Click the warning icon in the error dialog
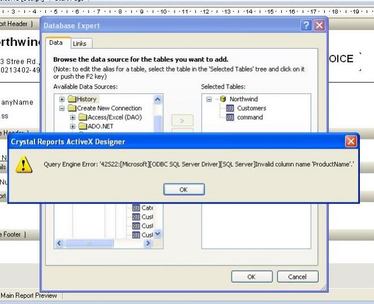Image resolution: width=374 pixels, height=304 pixels. [24, 164]
